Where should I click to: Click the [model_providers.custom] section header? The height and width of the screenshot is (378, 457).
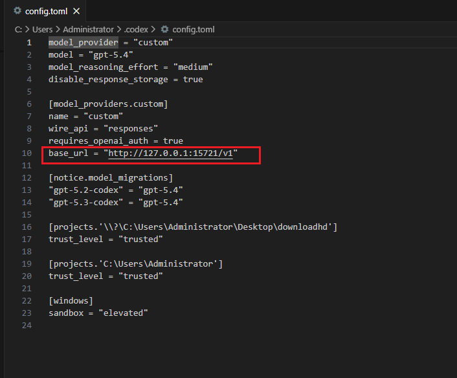pos(108,104)
